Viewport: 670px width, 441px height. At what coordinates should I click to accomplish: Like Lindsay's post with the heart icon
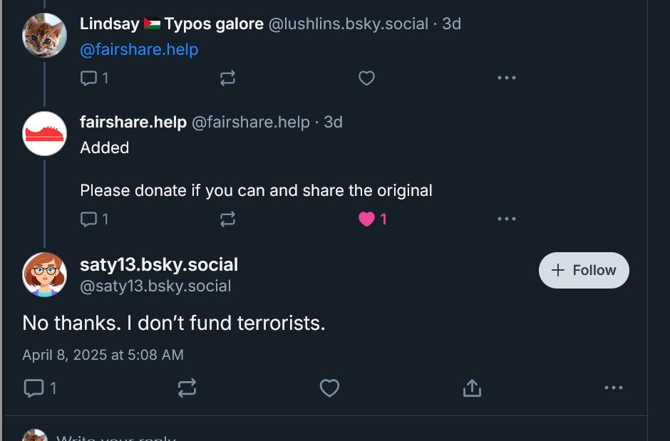(366, 78)
